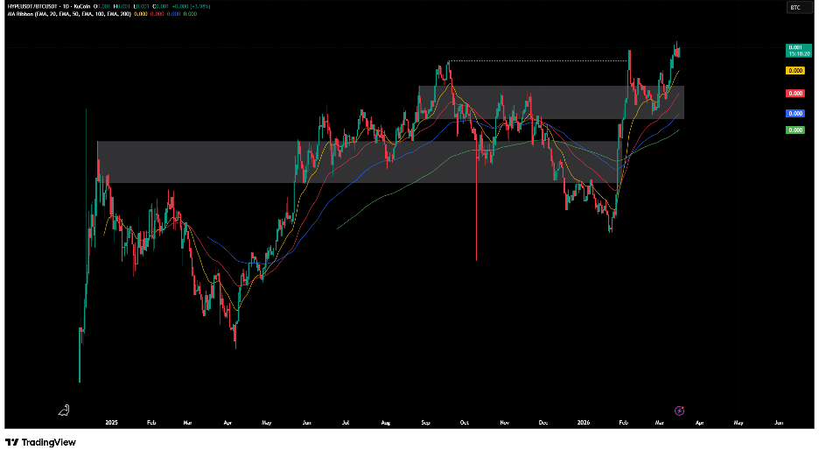Click the green current price label
This screenshot has height=457, width=819.
pos(795,50)
